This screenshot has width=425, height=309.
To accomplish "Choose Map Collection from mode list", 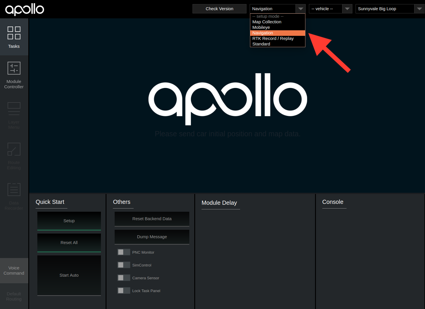I will coord(267,22).
